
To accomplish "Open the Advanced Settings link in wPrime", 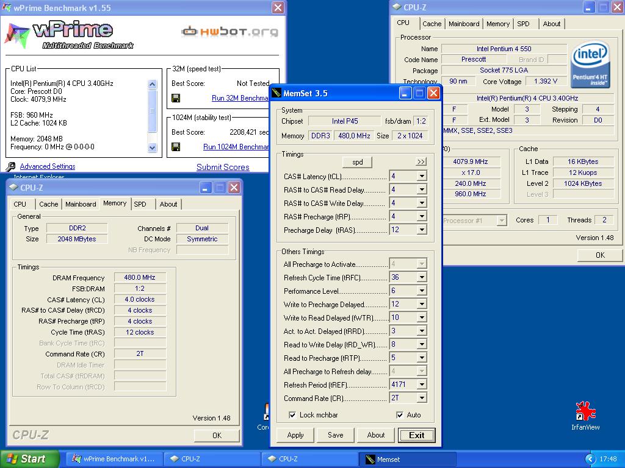I will (x=48, y=166).
